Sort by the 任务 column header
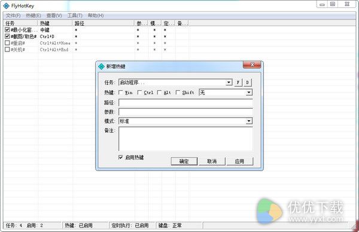The width and height of the screenshot is (359, 232). tap(20, 23)
